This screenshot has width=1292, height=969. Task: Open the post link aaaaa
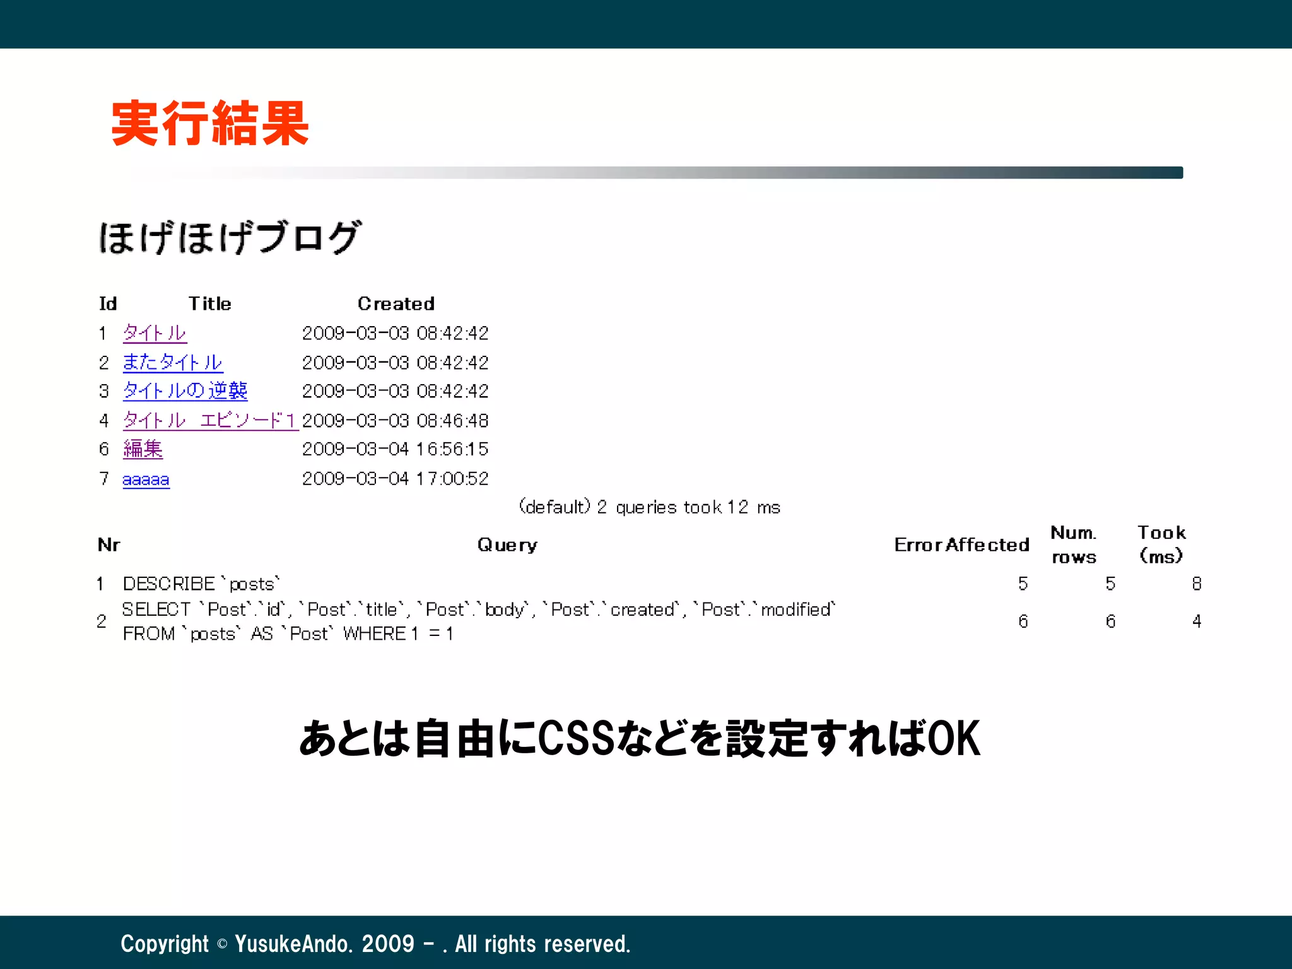pyautogui.click(x=146, y=479)
